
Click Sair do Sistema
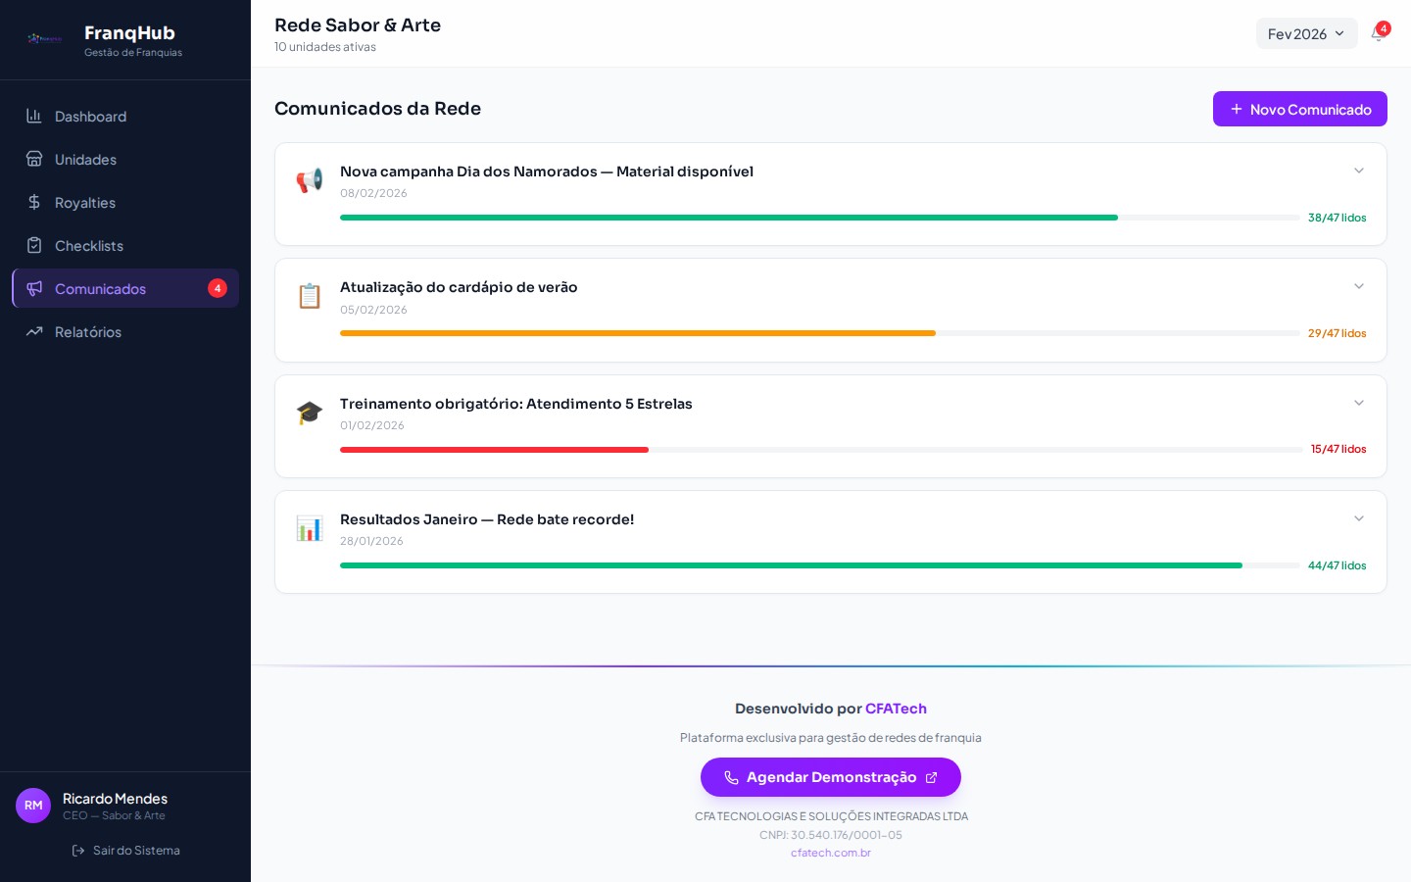pyautogui.click(x=125, y=850)
